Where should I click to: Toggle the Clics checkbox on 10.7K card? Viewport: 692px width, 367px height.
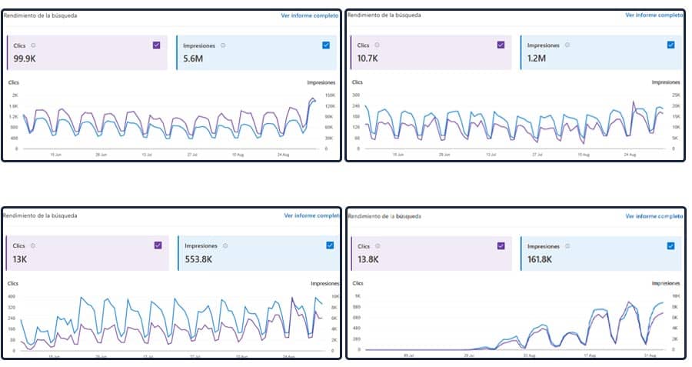(x=501, y=45)
